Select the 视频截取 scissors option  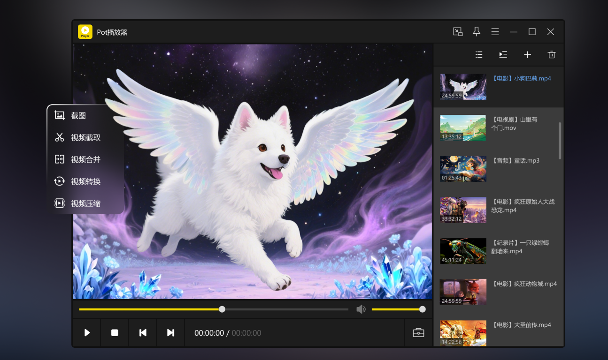click(x=85, y=138)
